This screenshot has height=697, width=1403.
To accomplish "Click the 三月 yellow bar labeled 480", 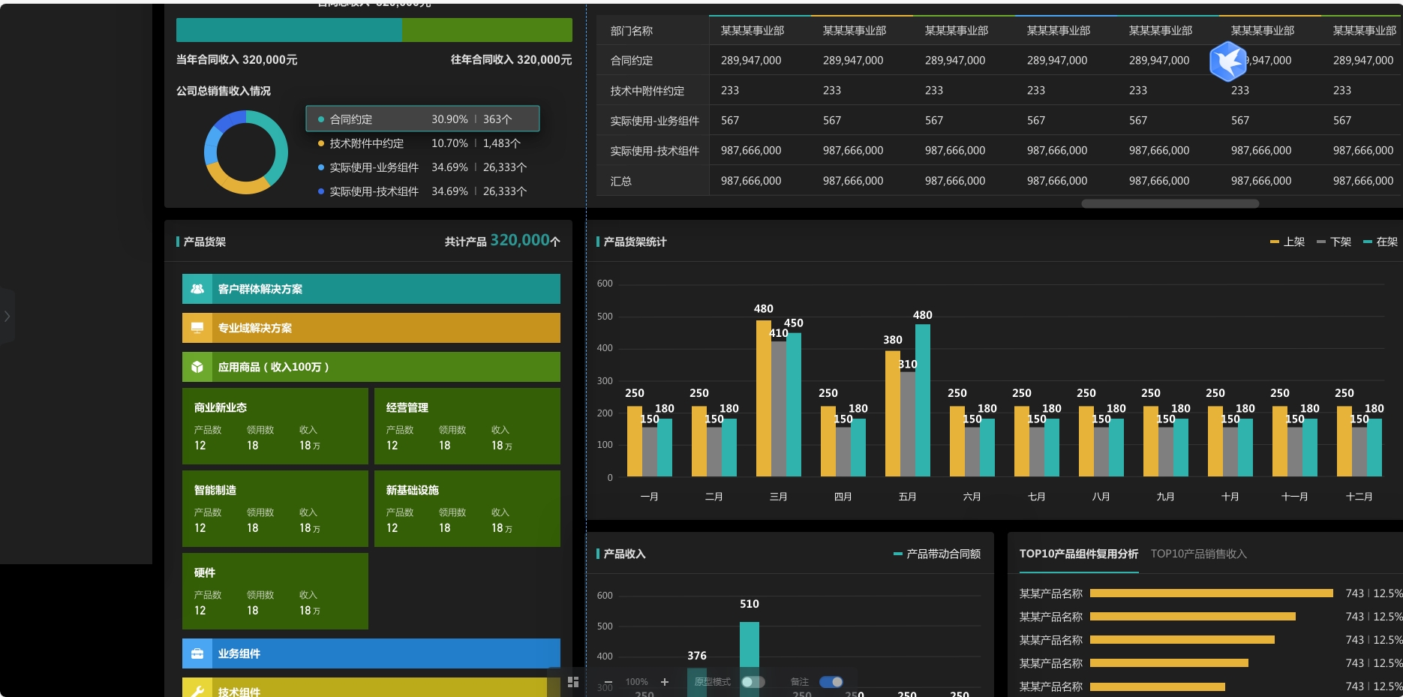I will [x=764, y=398].
